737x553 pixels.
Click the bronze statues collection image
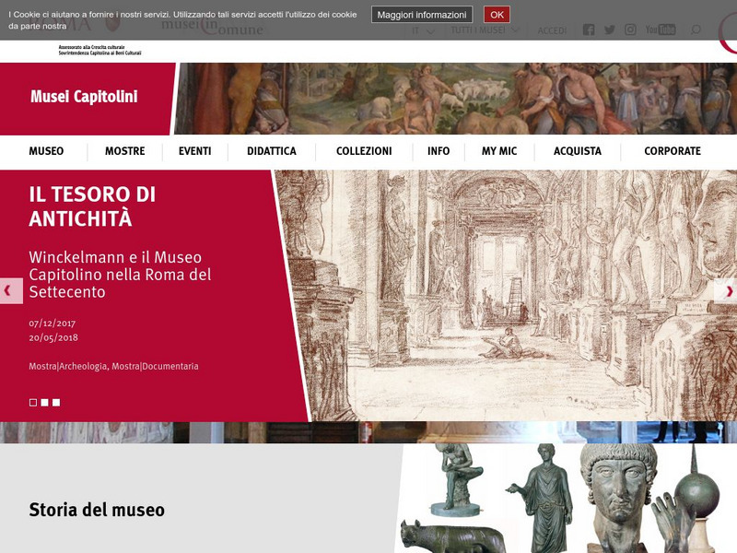coord(567,499)
